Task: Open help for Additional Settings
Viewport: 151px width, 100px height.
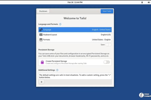Action: 57,70
